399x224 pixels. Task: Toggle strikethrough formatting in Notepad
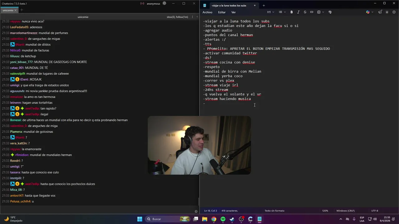(305, 12)
